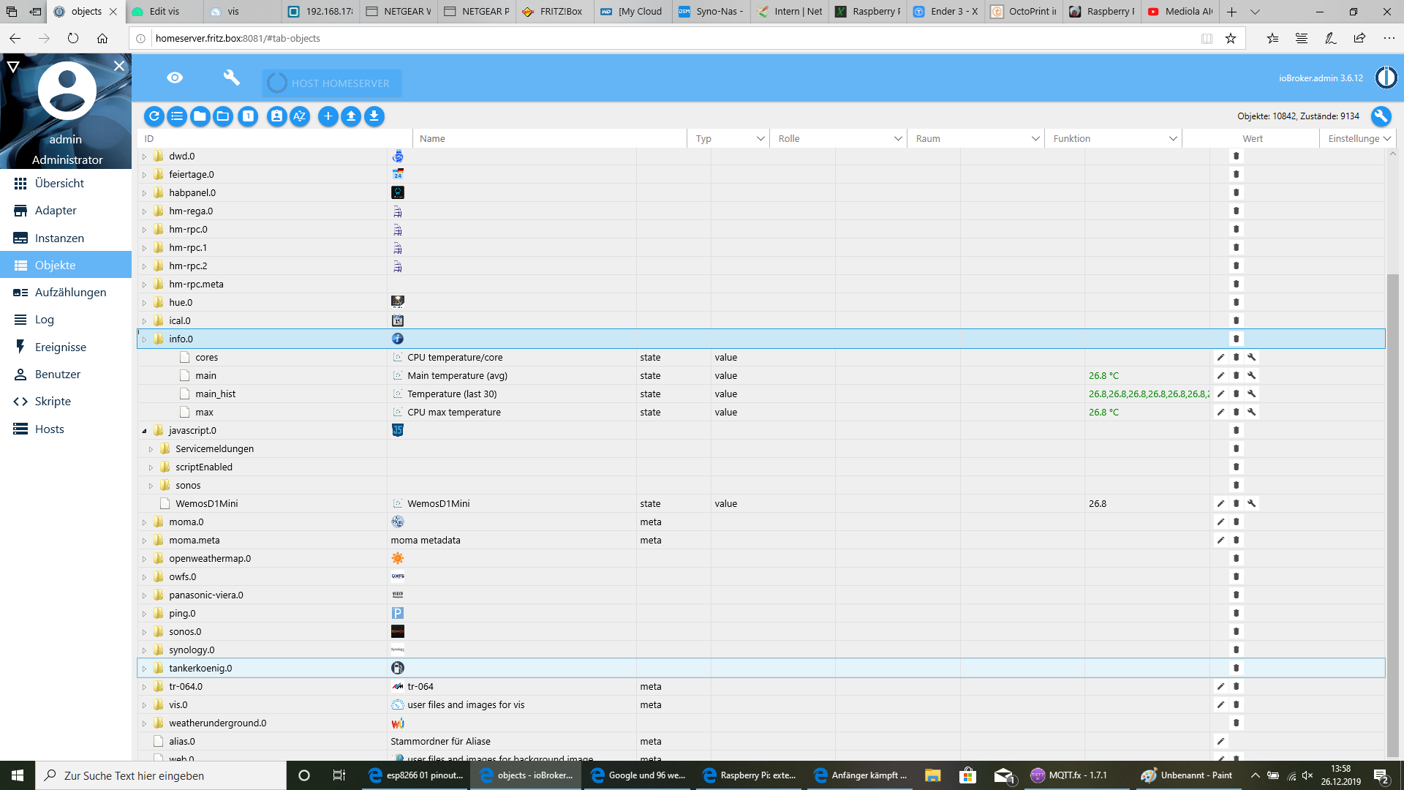The height and width of the screenshot is (790, 1404).
Task: Expand the sonos.0 tree node
Action: (x=144, y=632)
